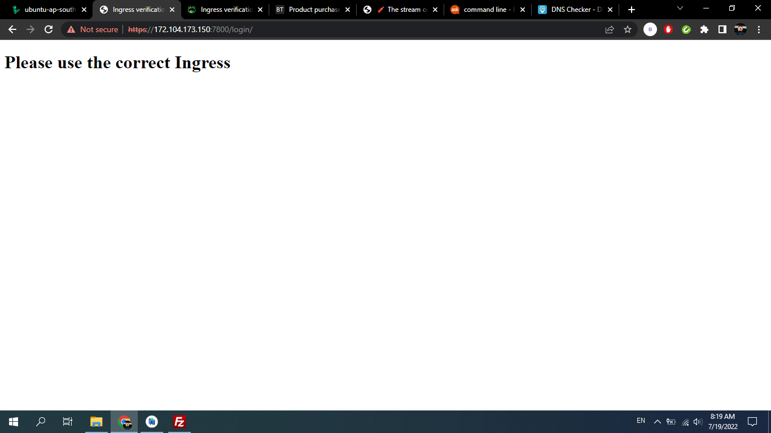This screenshot has height=433, width=771.
Task: Close the Chrome window
Action: (x=758, y=8)
